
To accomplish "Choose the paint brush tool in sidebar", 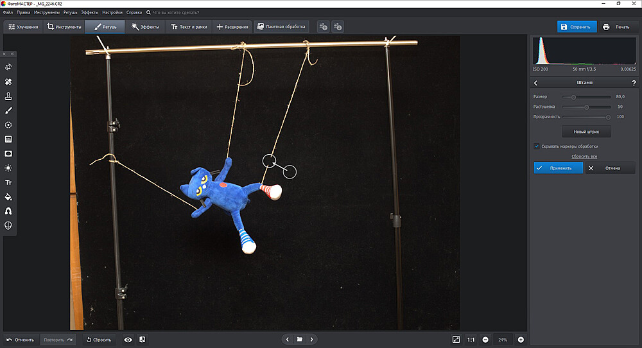I will pos(8,110).
